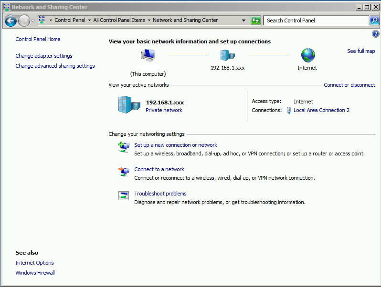Go back with the blue Back arrow

click(x=11, y=21)
